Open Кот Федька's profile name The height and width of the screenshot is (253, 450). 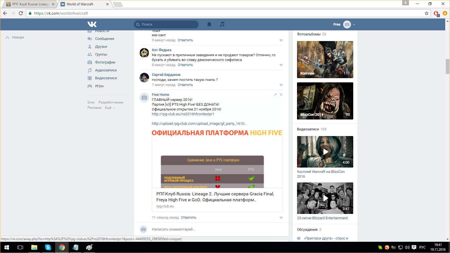(x=161, y=50)
